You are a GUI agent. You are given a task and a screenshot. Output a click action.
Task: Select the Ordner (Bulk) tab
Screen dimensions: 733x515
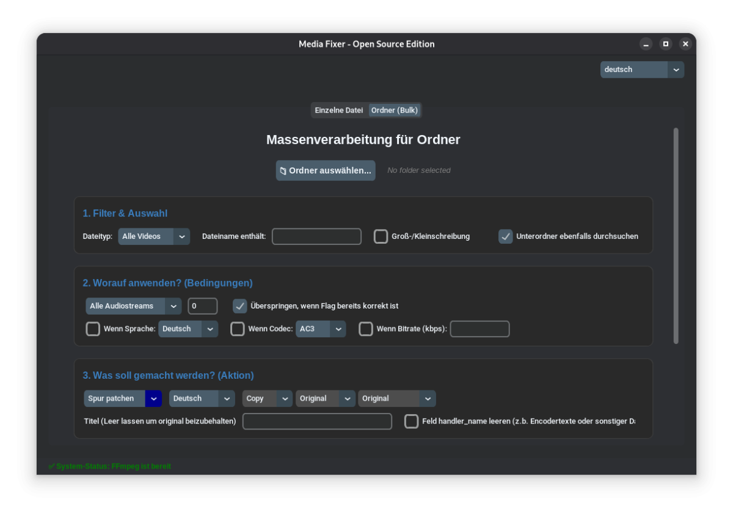(x=395, y=111)
